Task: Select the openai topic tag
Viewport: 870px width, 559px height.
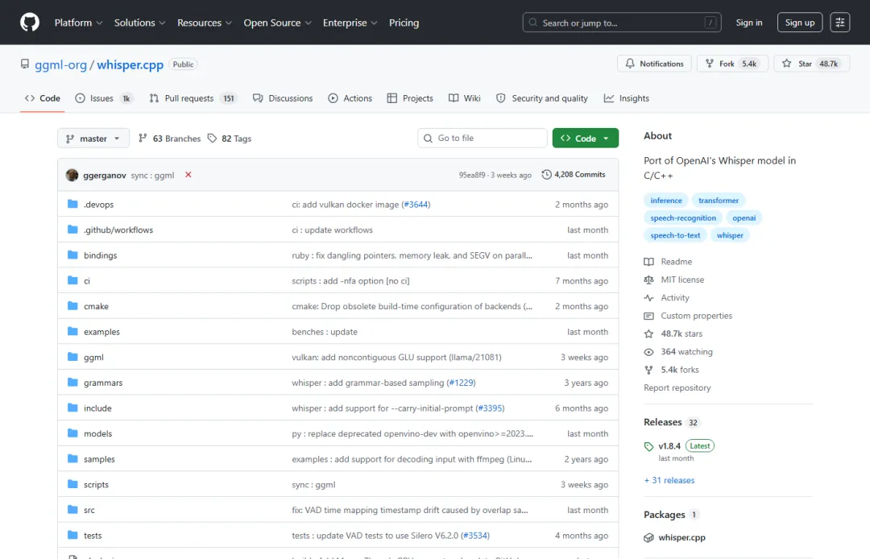Action: [x=744, y=218]
